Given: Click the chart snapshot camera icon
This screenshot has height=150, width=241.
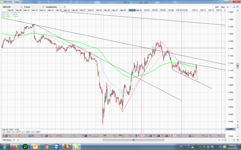Looking at the screenshot, I should [234, 7].
